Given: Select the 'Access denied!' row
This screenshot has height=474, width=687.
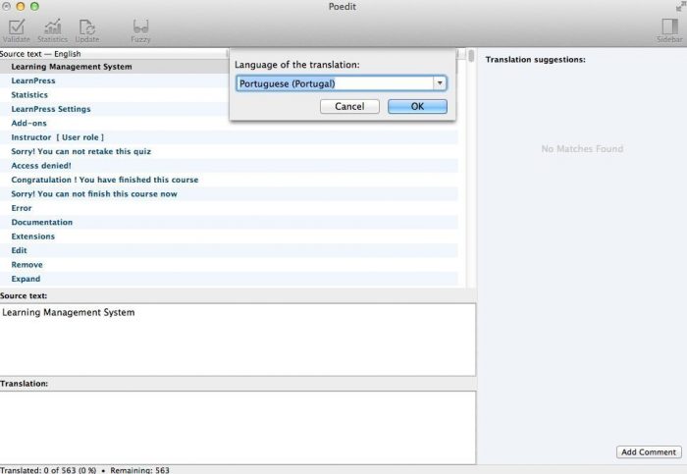Looking at the screenshot, I should (x=229, y=166).
